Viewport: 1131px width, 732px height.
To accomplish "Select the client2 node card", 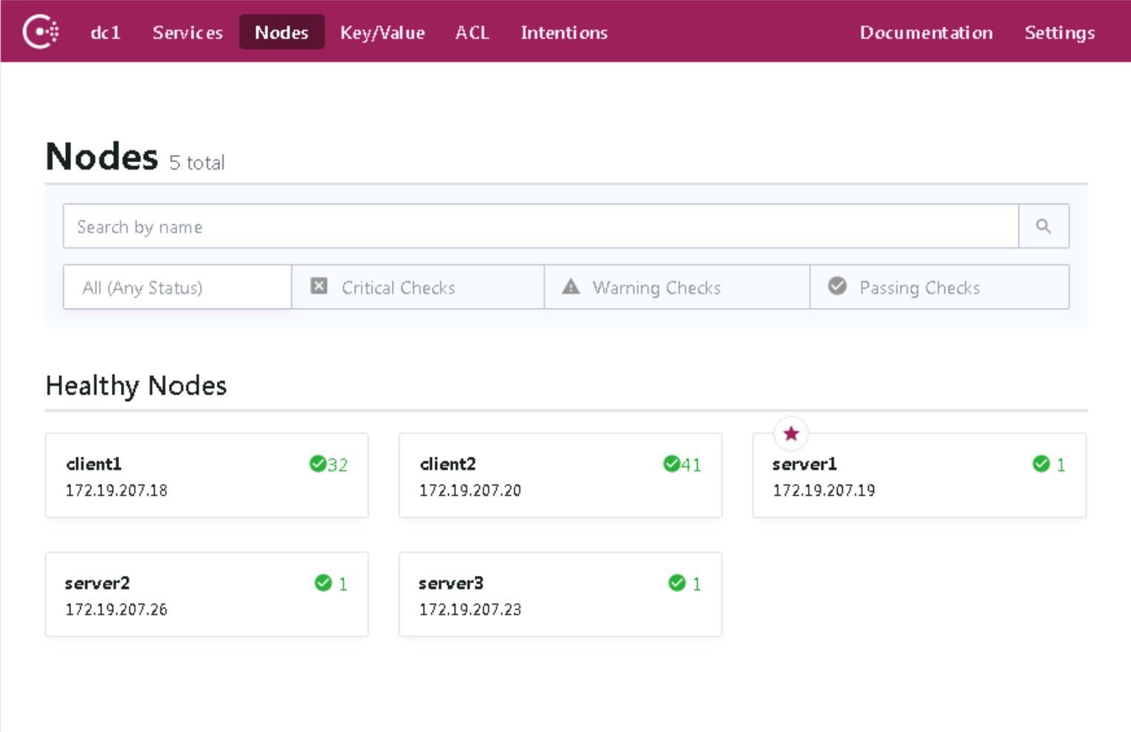I will tap(560, 475).
